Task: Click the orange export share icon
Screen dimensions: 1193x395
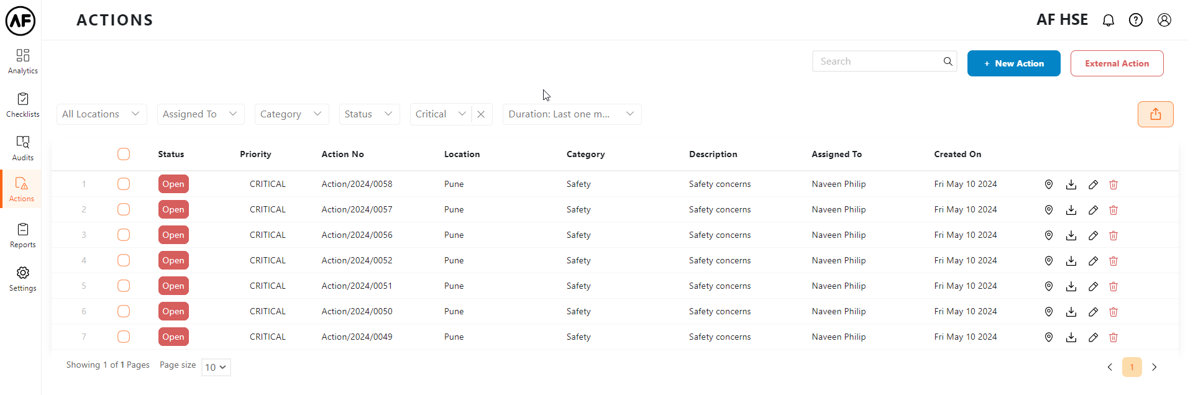Action: (1155, 114)
